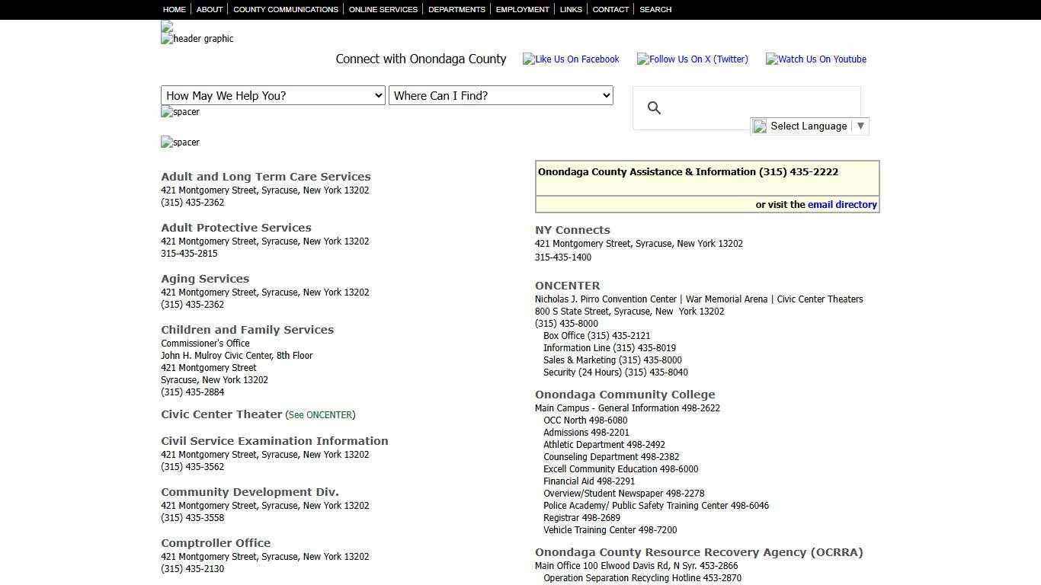Open the Follow Us On X (Twitter) icon
Screen dimensions: 1041x585
point(692,59)
